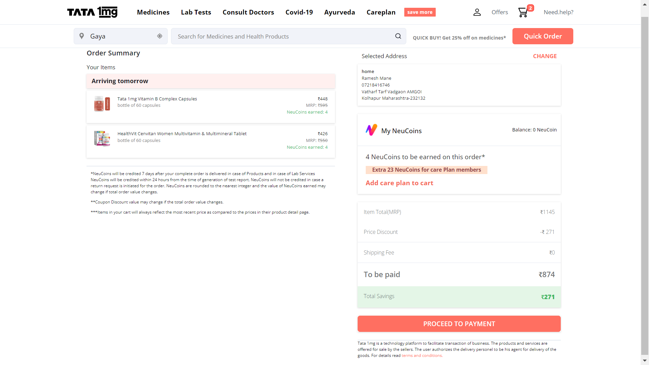Open the Lab Tests menu
Viewport: 649px width, 365px height.
click(x=196, y=12)
